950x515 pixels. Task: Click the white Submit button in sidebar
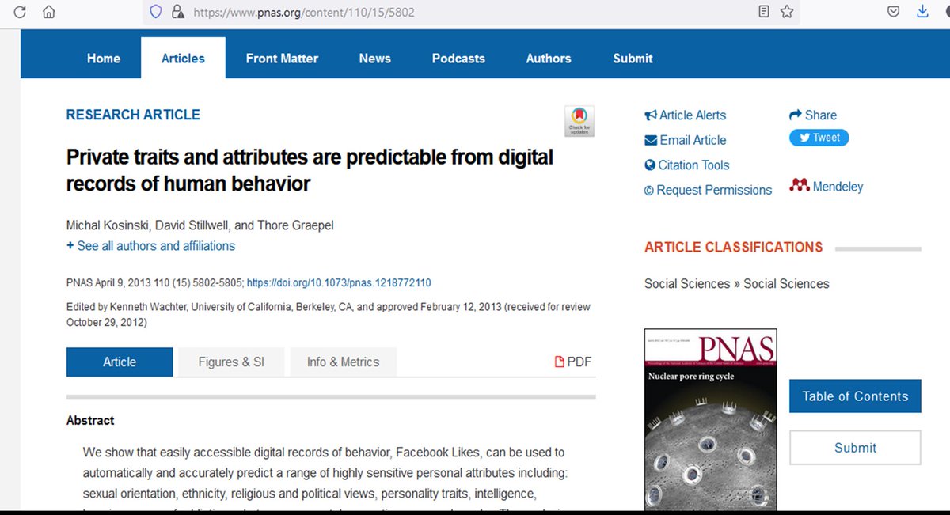[855, 448]
